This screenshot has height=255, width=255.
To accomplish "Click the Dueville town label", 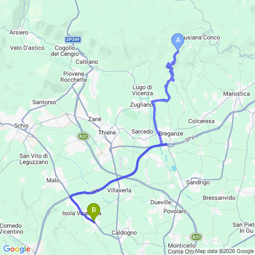I will pos(161,202).
